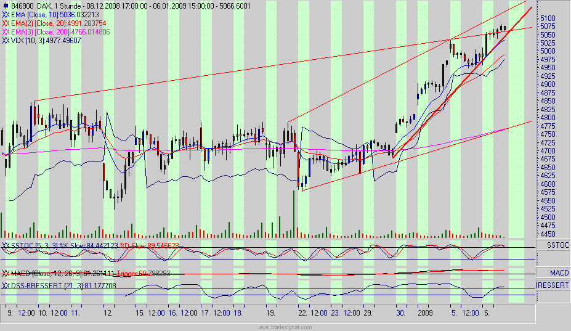Image resolution: width=571 pixels, height=331 pixels.
Task: Click the 15. date marker on time axis
Action: (140, 313)
